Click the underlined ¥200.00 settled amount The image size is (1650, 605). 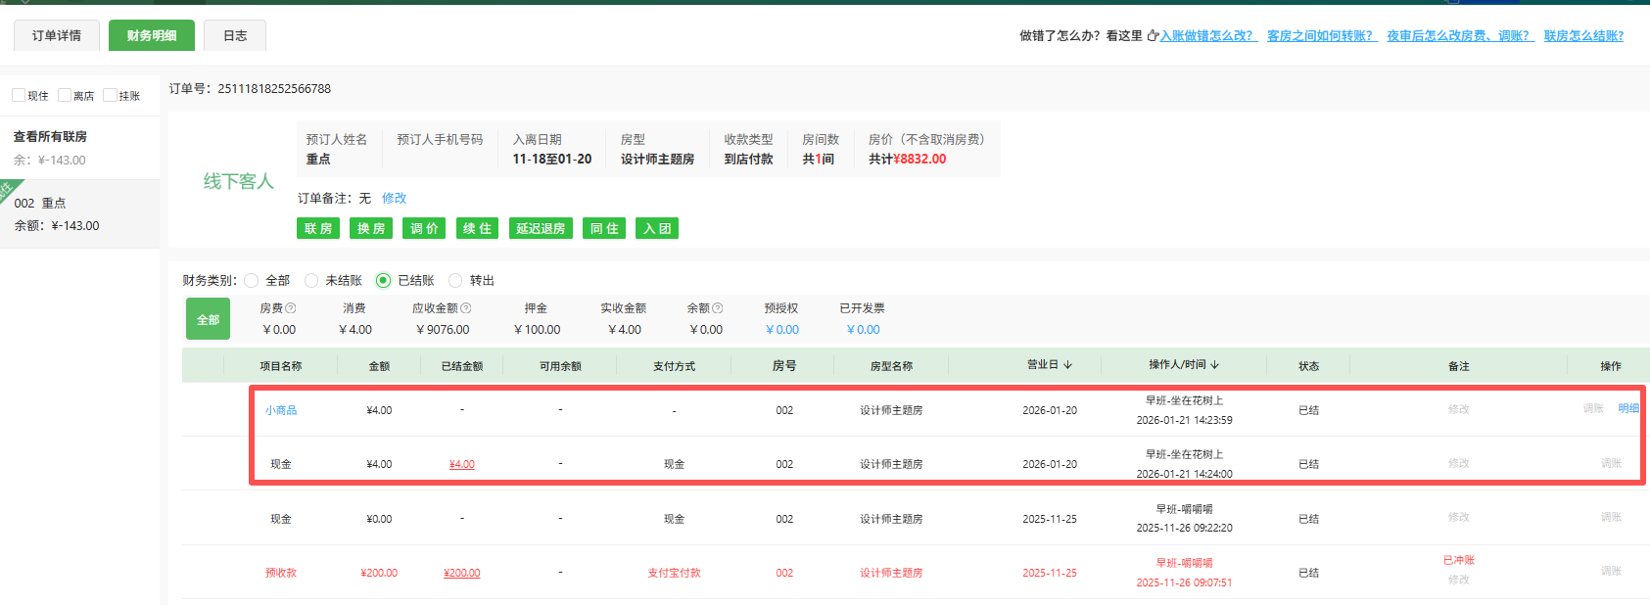tap(461, 574)
